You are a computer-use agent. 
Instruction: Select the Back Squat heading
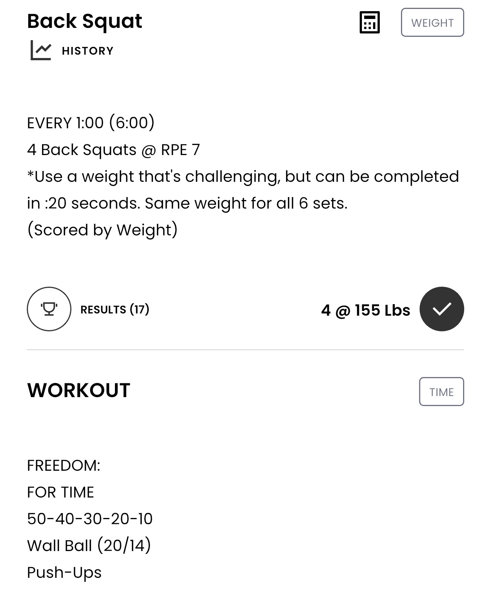point(84,21)
